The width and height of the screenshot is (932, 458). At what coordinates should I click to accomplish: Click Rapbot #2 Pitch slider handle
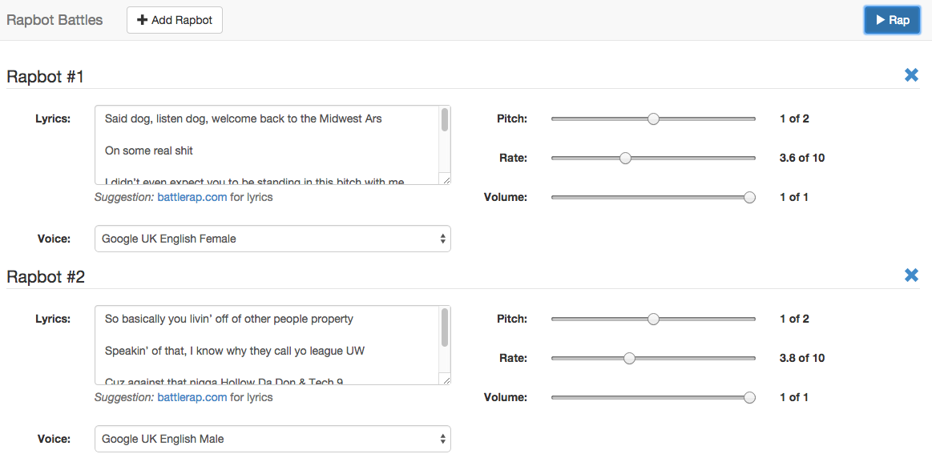point(653,319)
